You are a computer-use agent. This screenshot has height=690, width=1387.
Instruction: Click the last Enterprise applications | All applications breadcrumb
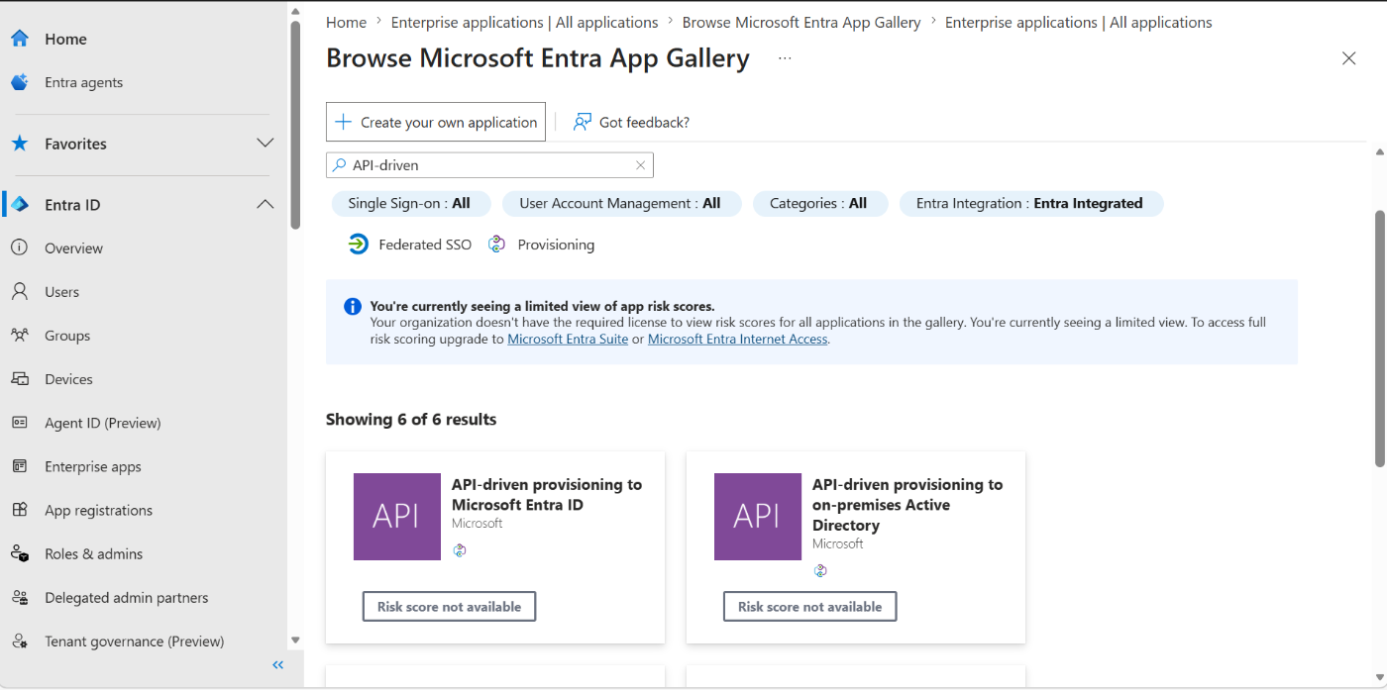[x=1078, y=22]
